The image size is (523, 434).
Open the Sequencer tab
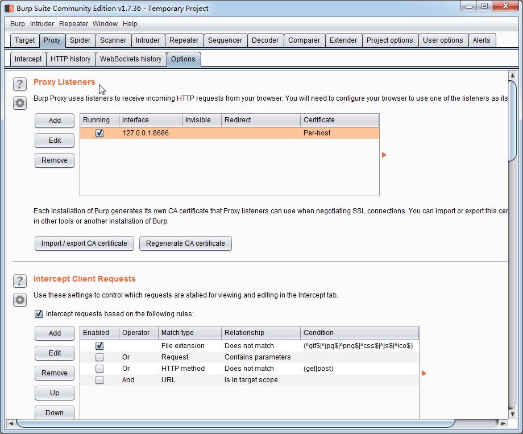pyautogui.click(x=225, y=40)
